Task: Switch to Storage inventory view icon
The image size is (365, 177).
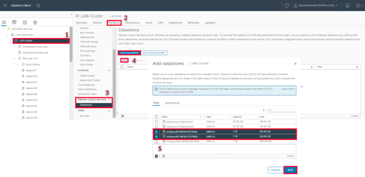Action: click(25, 22)
